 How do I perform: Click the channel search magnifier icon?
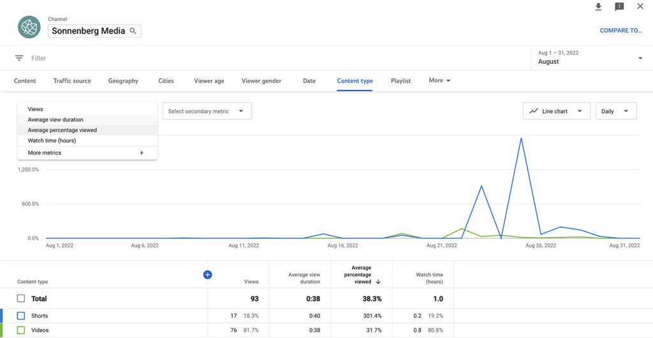click(133, 31)
